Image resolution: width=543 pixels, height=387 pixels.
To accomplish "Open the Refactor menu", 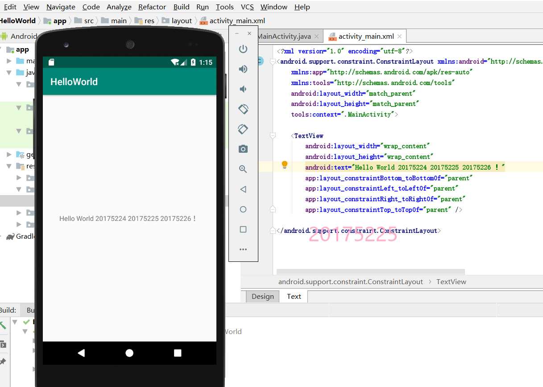I will pos(152,7).
